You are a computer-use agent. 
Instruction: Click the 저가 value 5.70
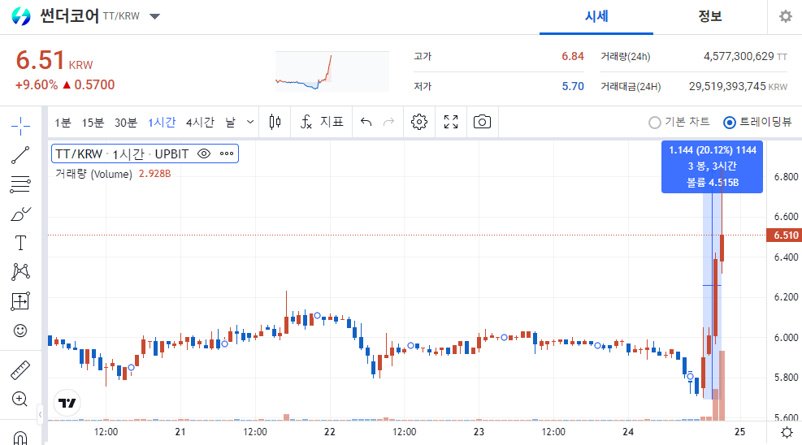click(x=572, y=86)
